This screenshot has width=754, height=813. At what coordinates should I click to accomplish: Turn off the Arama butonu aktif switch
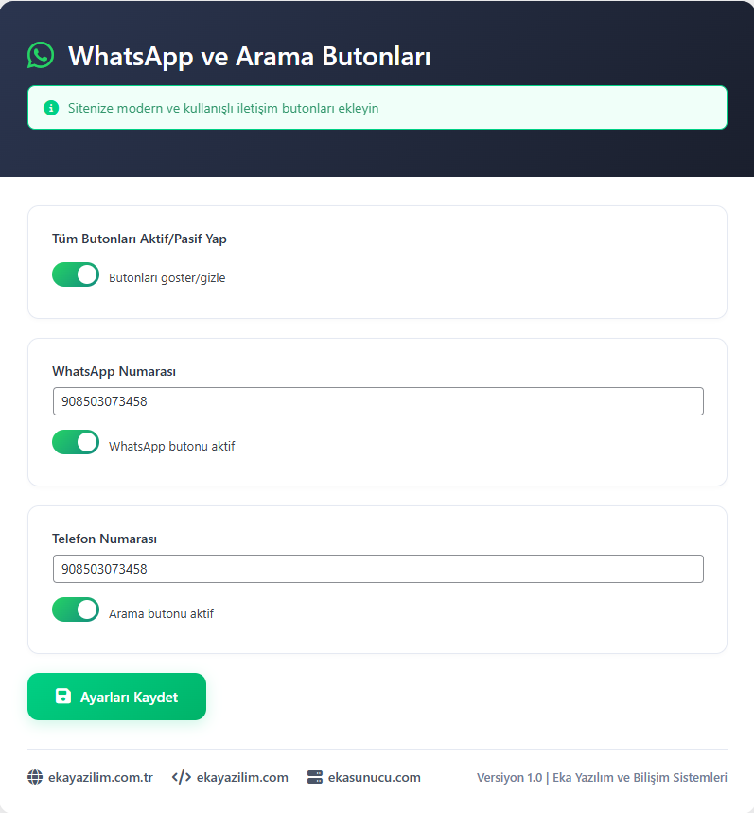[76, 610]
